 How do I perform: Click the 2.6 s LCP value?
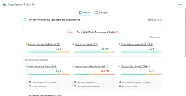click(x=58, y=49)
